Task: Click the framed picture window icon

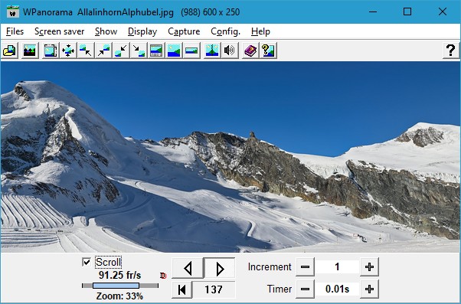Action: pos(51,51)
